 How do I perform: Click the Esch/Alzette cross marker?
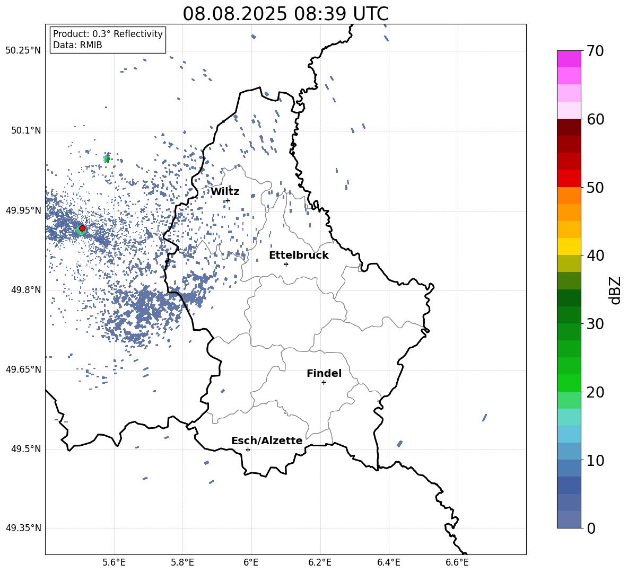(x=248, y=449)
